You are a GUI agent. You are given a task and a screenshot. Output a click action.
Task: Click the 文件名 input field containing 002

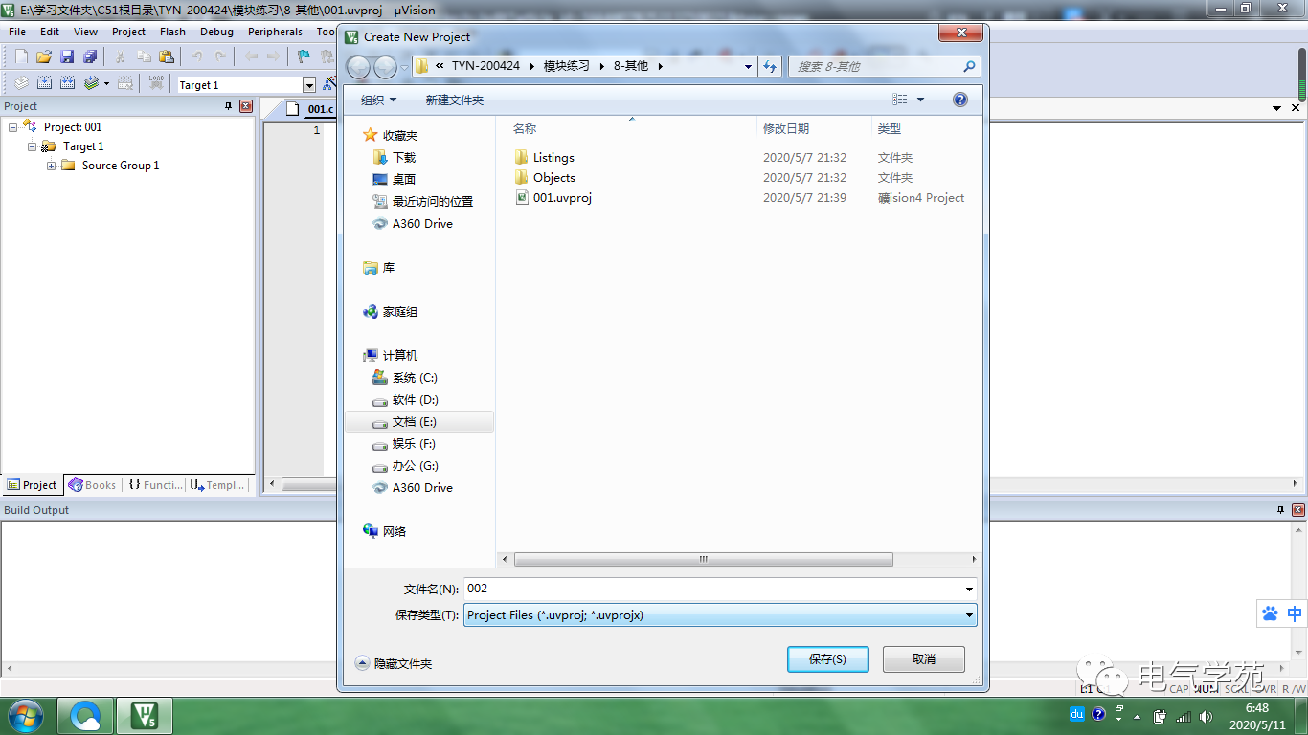(x=713, y=590)
